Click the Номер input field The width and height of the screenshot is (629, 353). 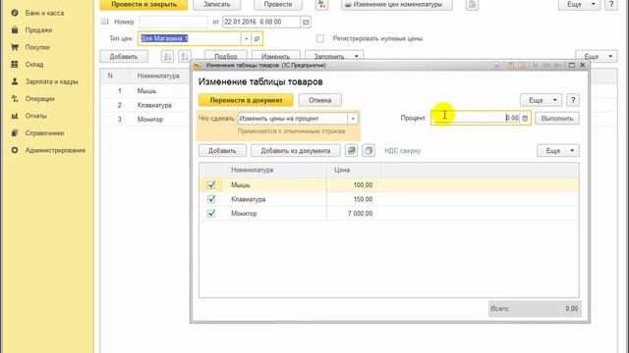[173, 22]
